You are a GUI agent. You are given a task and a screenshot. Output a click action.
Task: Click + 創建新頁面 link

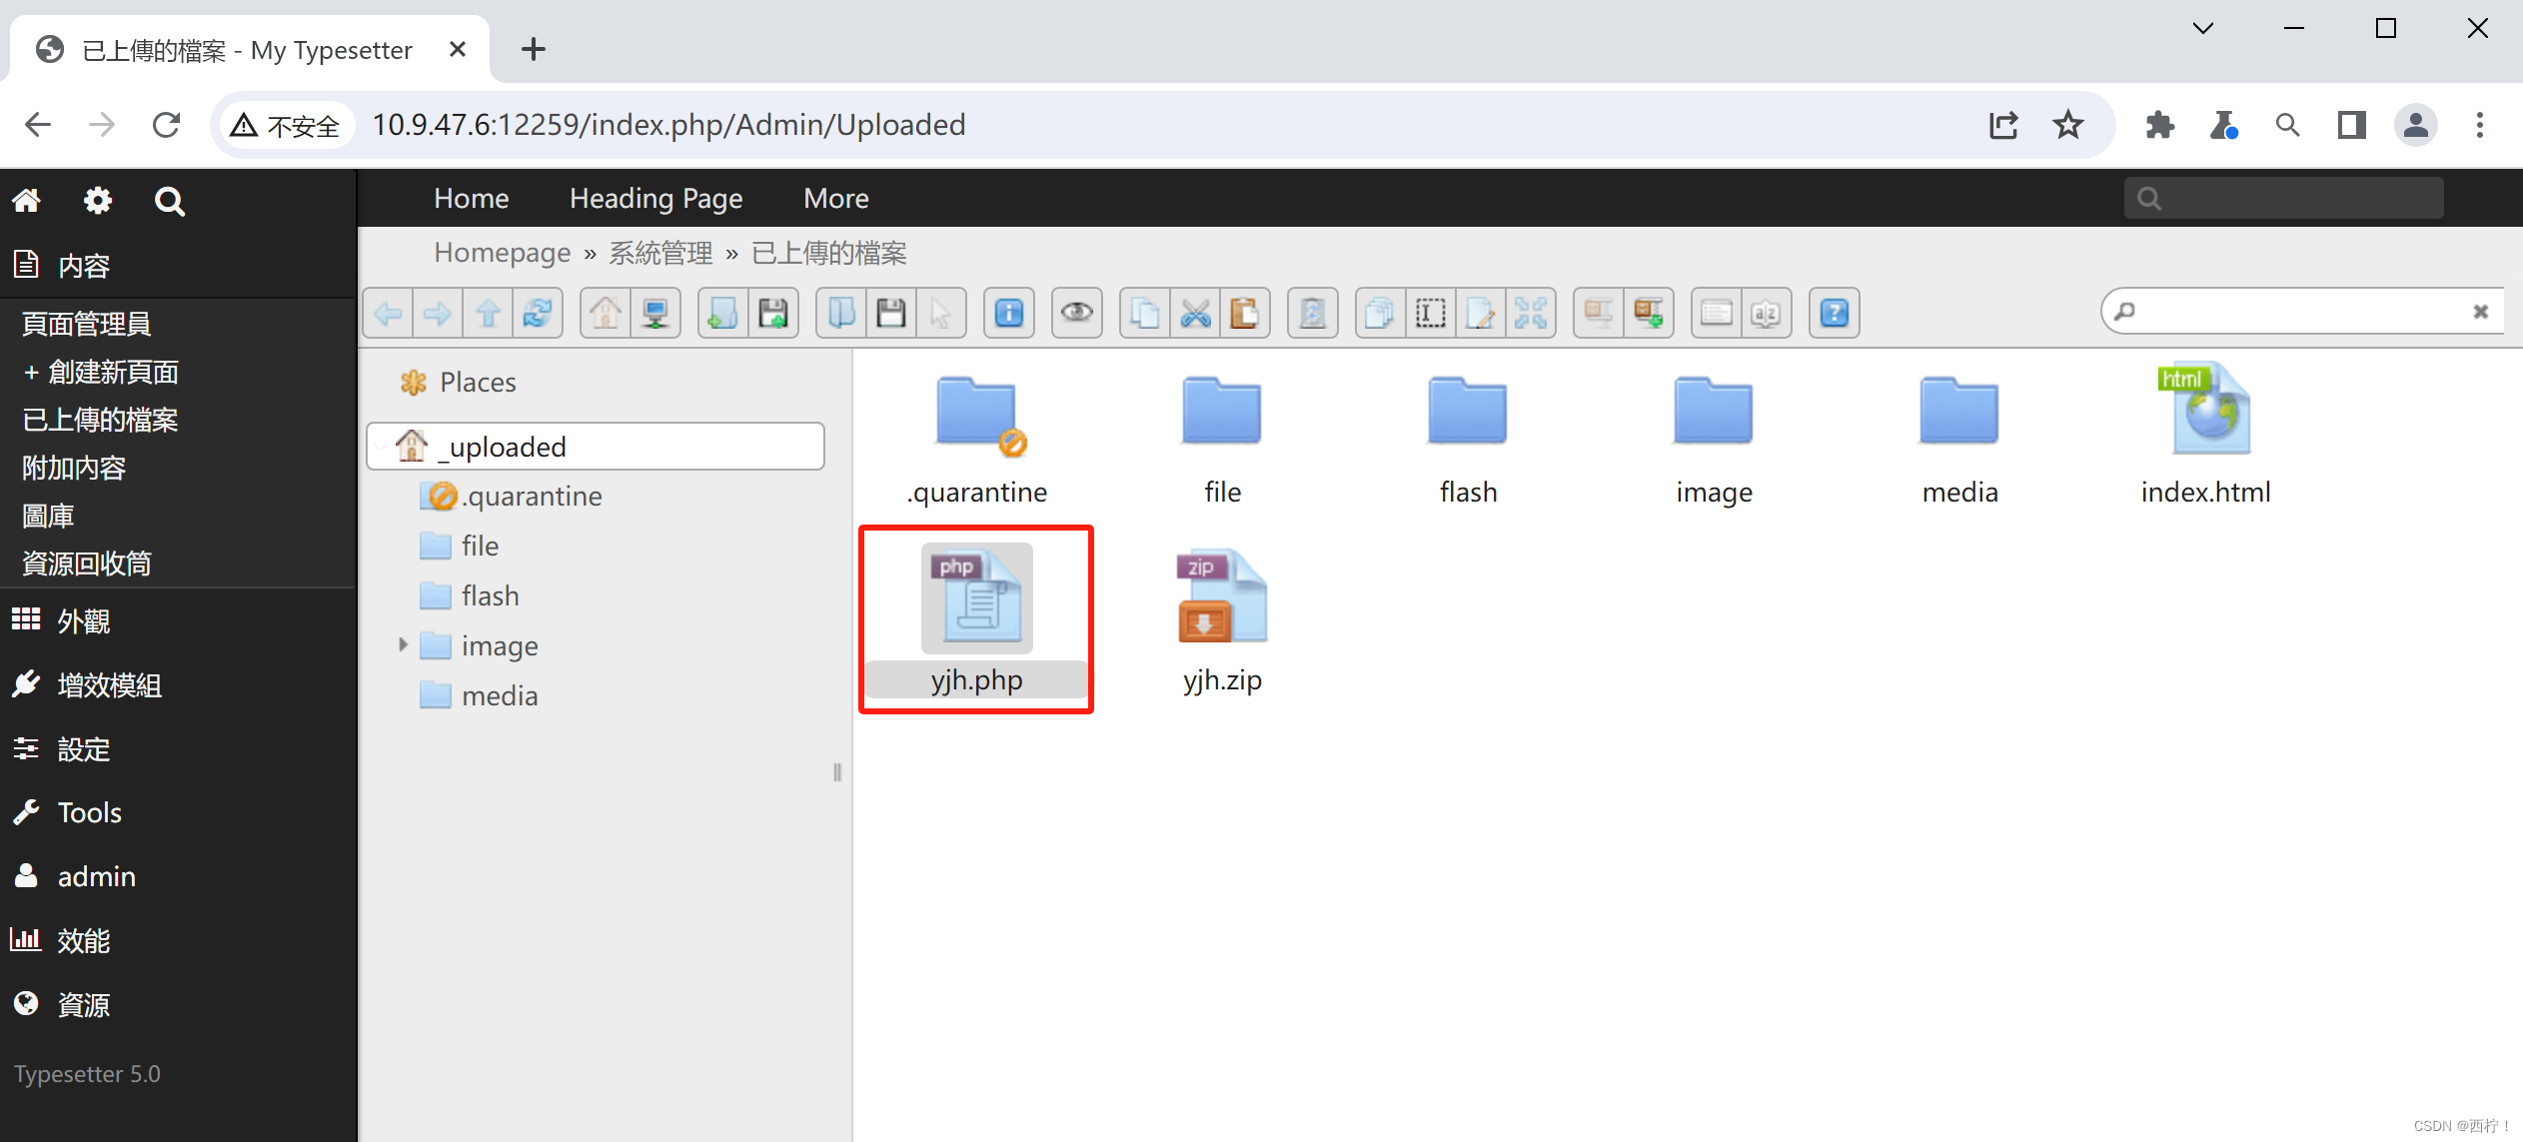tap(101, 372)
